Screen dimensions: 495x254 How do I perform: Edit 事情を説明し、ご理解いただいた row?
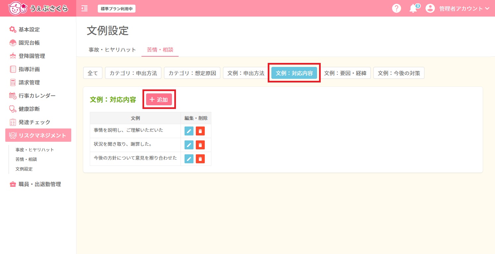click(x=189, y=131)
